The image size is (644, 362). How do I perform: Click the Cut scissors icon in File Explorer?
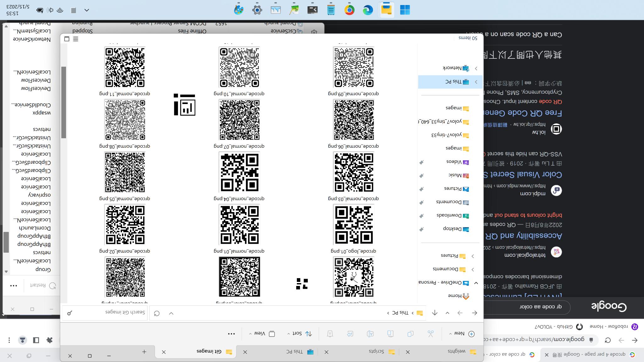(430, 334)
